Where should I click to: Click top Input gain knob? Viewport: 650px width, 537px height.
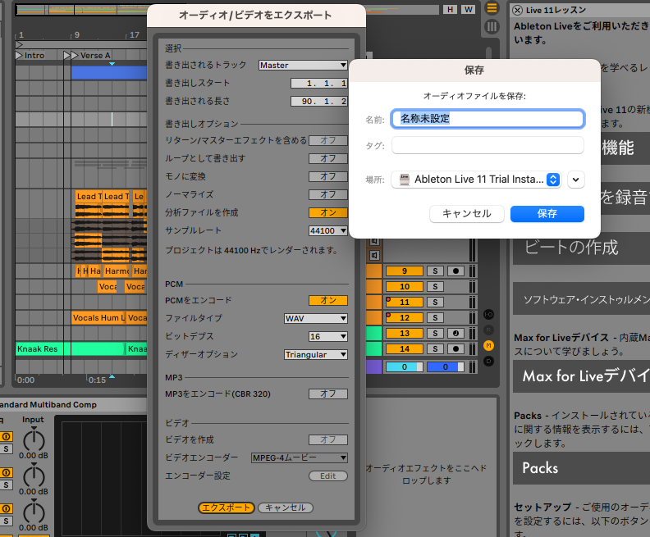tap(34, 439)
